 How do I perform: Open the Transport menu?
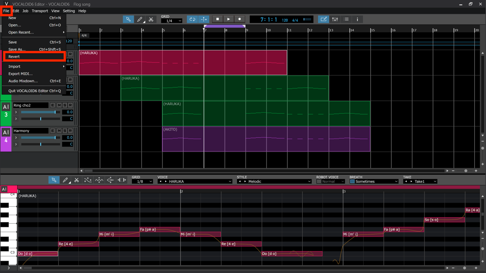tap(40, 10)
